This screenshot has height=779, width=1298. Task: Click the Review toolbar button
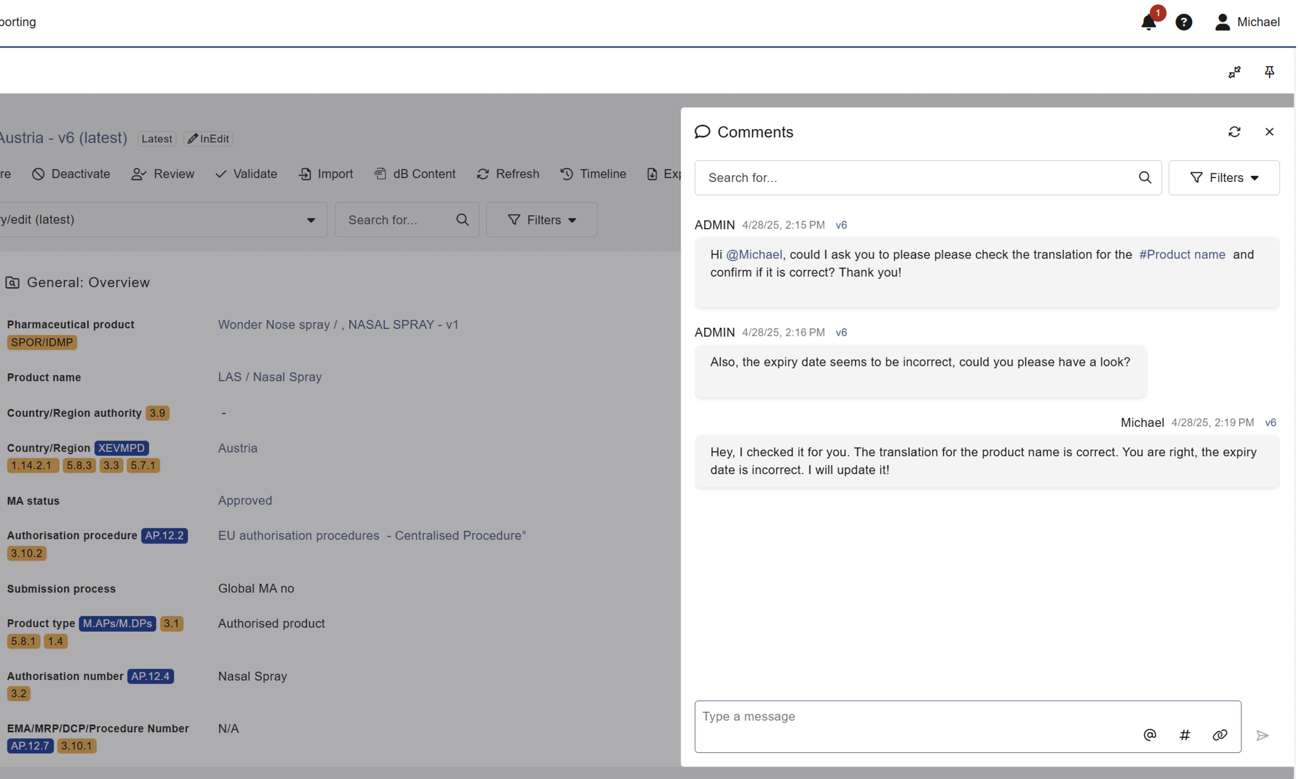163,174
